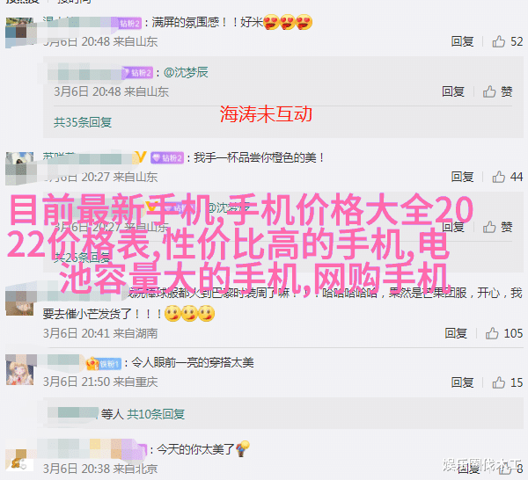Reply to comment 我手一杯品尝你橙色的美

pyautogui.click(x=462, y=177)
